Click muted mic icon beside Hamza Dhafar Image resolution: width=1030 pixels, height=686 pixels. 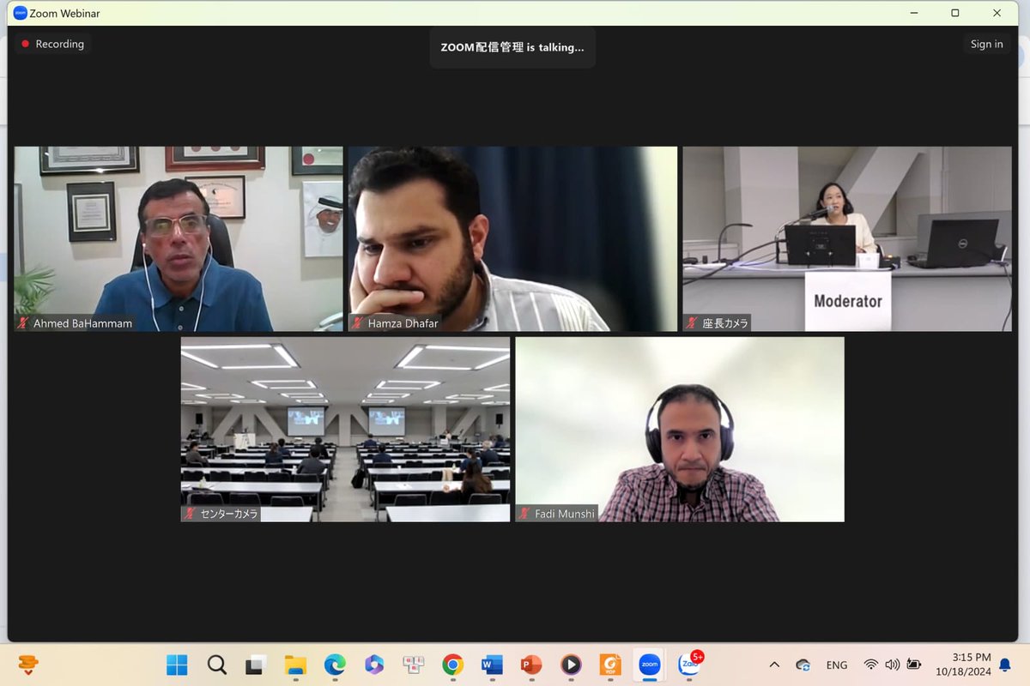point(358,323)
